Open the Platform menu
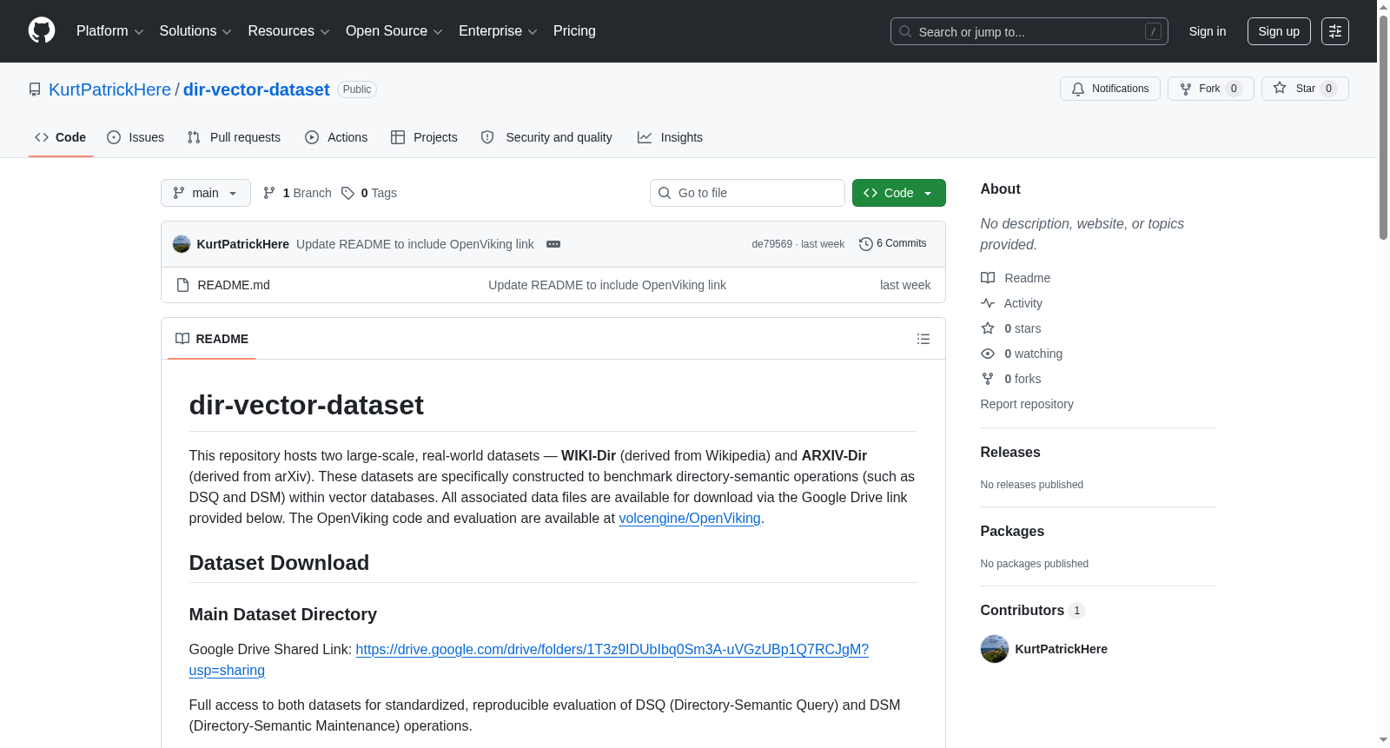The width and height of the screenshot is (1390, 748). pyautogui.click(x=109, y=31)
